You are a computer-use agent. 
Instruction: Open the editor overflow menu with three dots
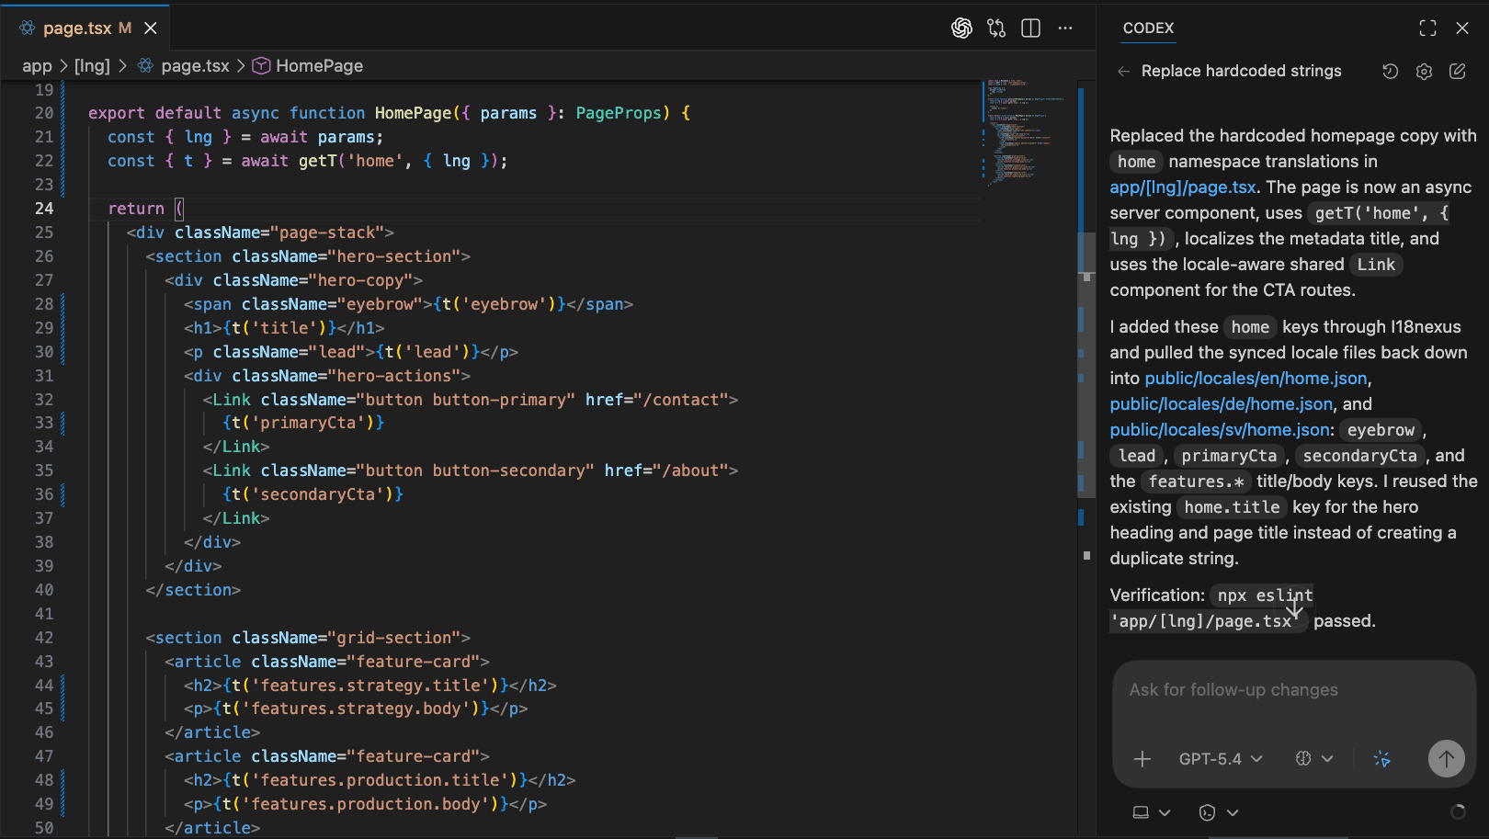tap(1065, 28)
